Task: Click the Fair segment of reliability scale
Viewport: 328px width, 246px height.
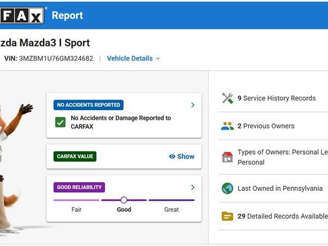Action: pos(77,200)
